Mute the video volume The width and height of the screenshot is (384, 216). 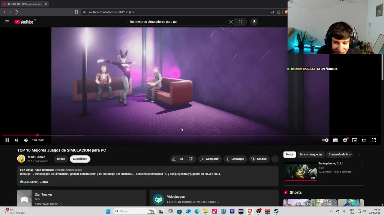(26, 140)
